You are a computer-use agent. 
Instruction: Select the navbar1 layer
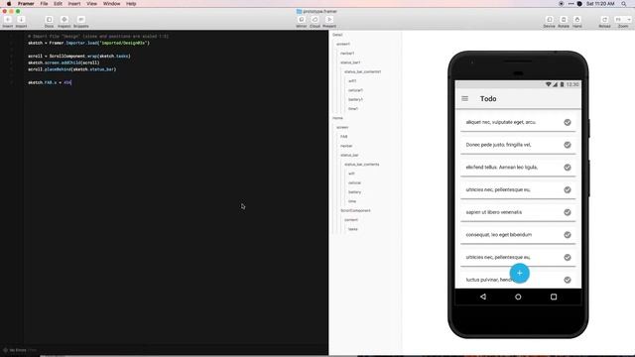coord(347,54)
